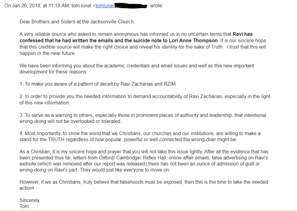Viewport: 297px width, 211px height.
Task: Click the "Sincerely," closing line
Action: (x=30, y=200)
